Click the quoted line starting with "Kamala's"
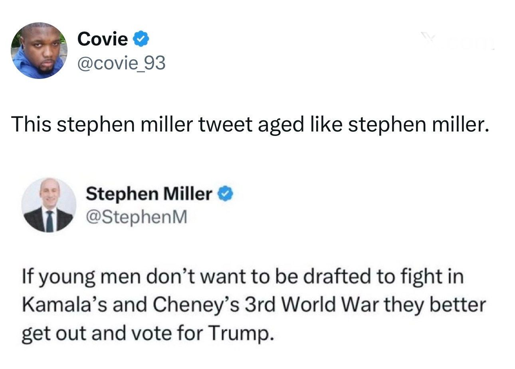Screen dimensions: 515x369 point(254,305)
